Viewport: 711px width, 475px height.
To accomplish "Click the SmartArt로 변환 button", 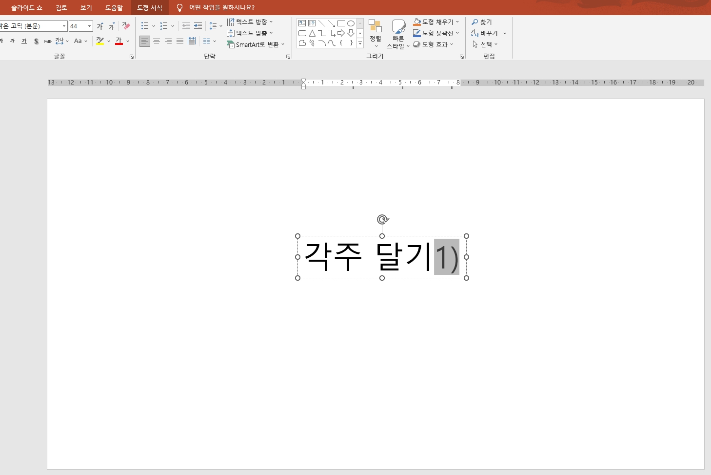I will pyautogui.click(x=255, y=44).
